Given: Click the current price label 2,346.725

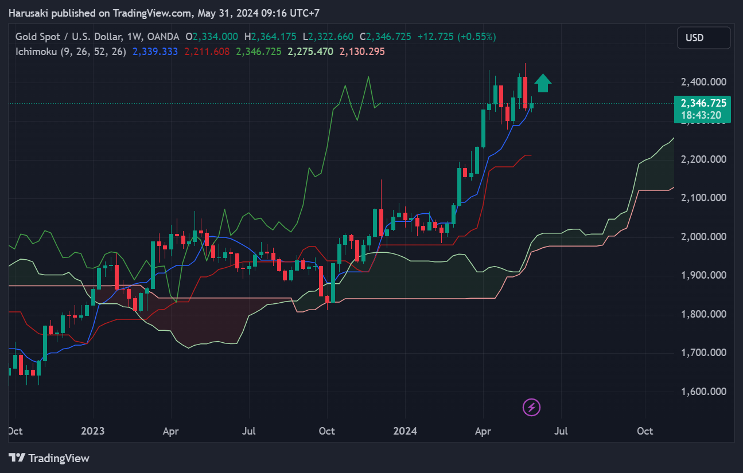Looking at the screenshot, I should (x=703, y=103).
